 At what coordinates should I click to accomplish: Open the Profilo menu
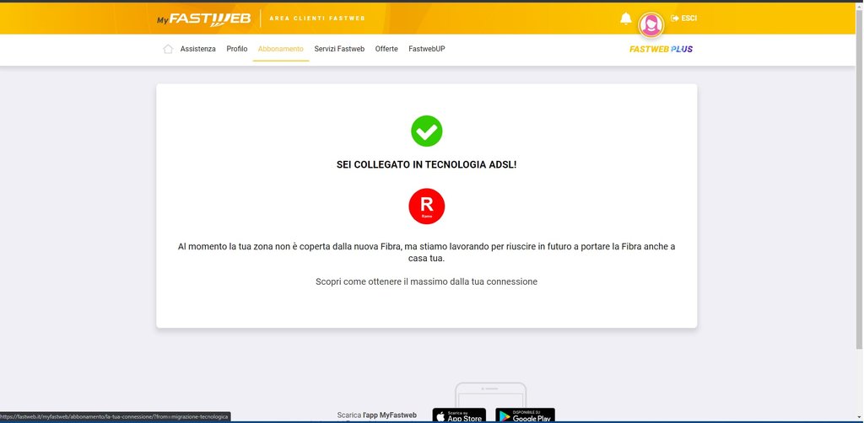237,49
